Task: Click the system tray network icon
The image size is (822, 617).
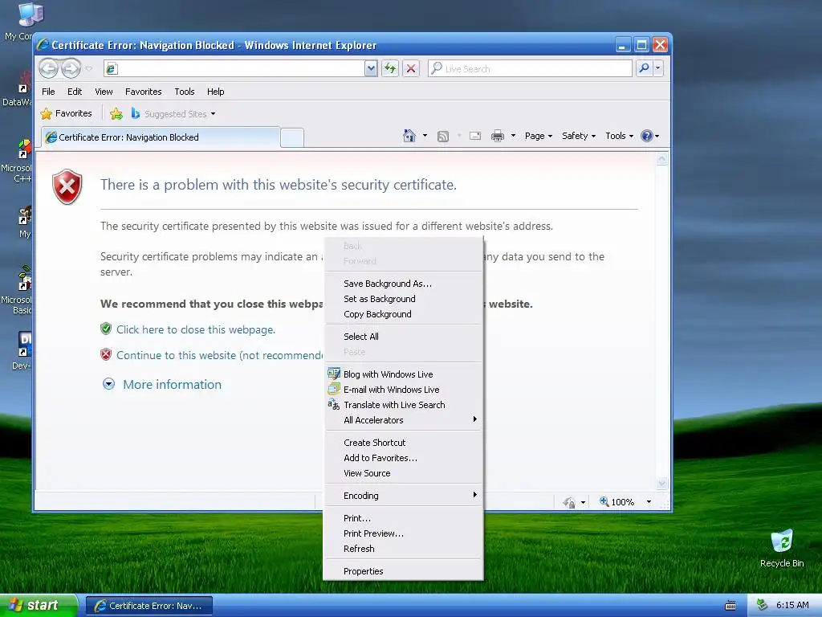Action: [763, 605]
